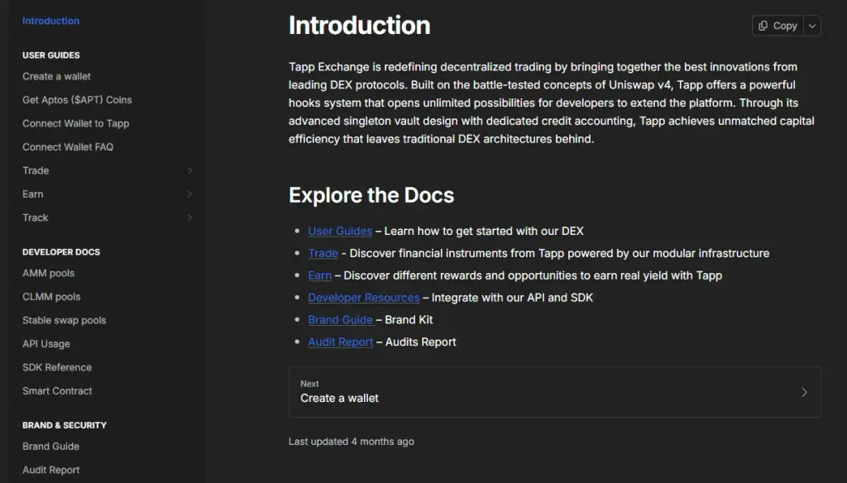The image size is (847, 483).
Task: Go to Smart Contract page
Action: (x=57, y=391)
